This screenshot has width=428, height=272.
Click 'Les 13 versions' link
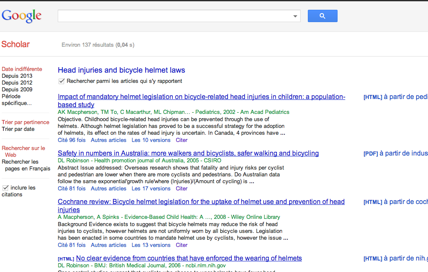pyautogui.click(x=151, y=245)
